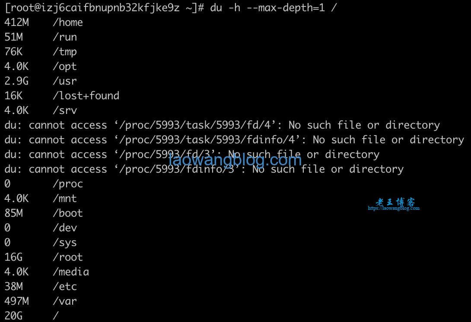Click the root@izj6caifbnupnb32kfjke9z prompt text

coord(92,8)
